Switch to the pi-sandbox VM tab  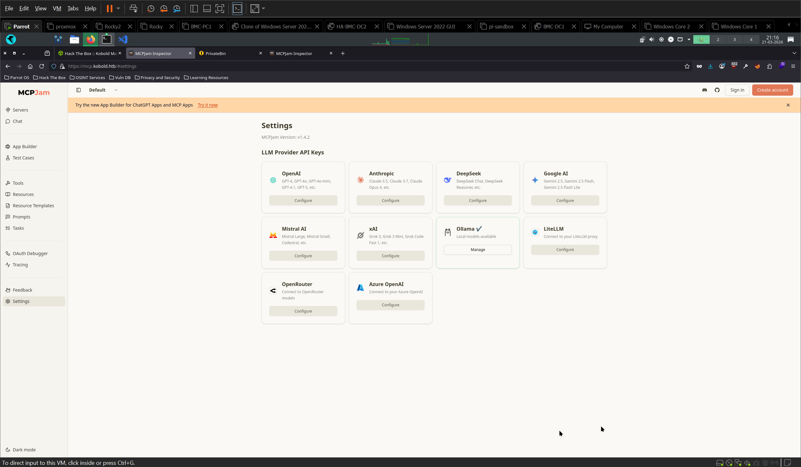(x=501, y=27)
